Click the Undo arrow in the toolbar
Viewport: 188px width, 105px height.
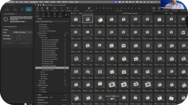pos(67,8)
